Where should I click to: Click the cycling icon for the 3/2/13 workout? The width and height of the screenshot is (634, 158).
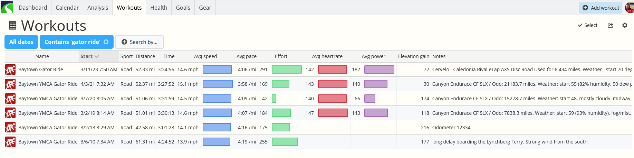click(x=10, y=128)
